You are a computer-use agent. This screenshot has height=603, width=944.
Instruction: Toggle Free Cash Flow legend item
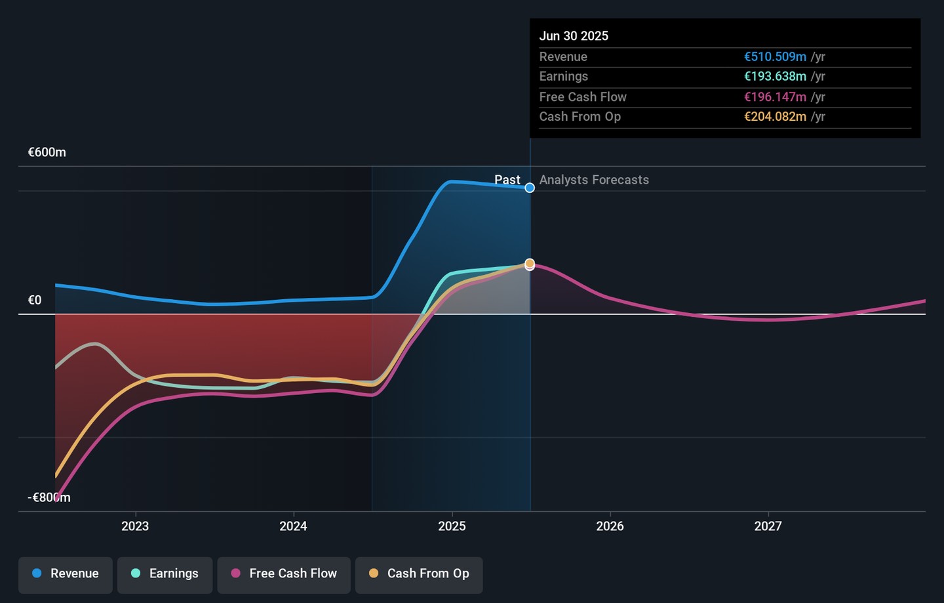[x=284, y=574]
